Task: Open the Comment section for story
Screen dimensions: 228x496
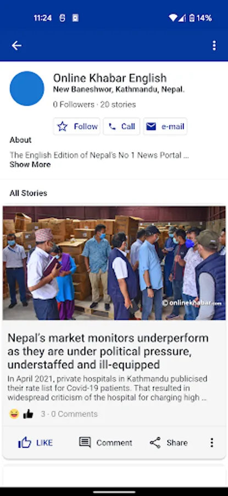Action: click(105, 443)
